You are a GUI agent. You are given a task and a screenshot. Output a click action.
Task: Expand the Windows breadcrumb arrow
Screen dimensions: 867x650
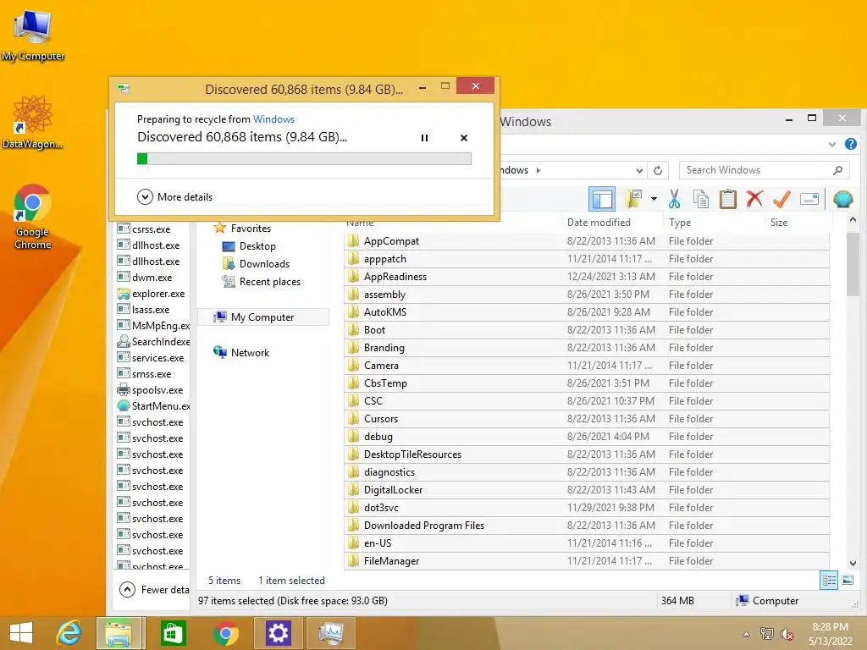point(538,170)
